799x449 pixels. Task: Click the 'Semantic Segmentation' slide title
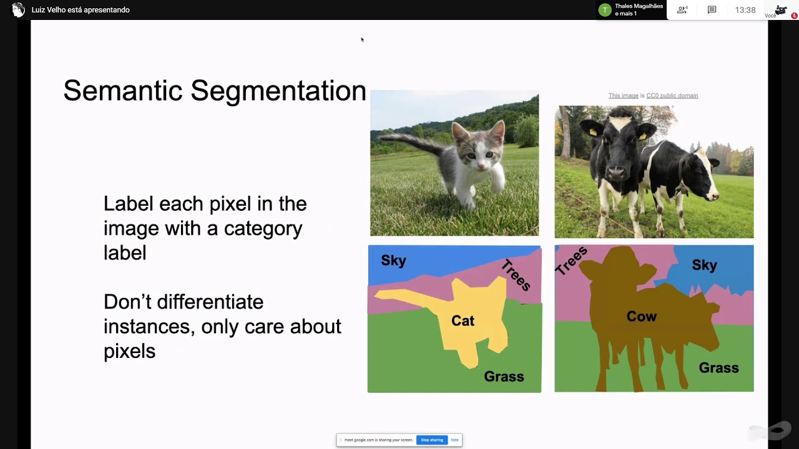(x=215, y=90)
